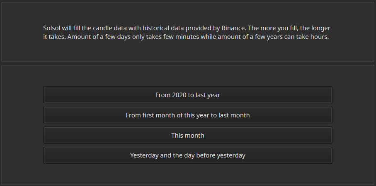Pick the shortest range option, yesterday's data
The height and width of the screenshot is (186, 376).
tap(187, 156)
